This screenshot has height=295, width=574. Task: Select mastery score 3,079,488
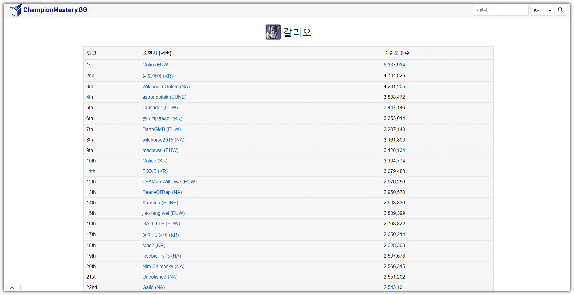click(394, 171)
